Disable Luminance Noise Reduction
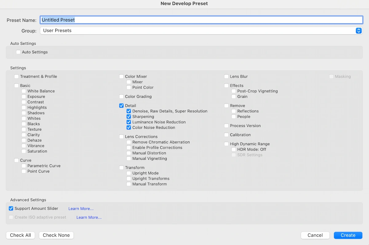This screenshot has height=245, width=369. [x=129, y=122]
